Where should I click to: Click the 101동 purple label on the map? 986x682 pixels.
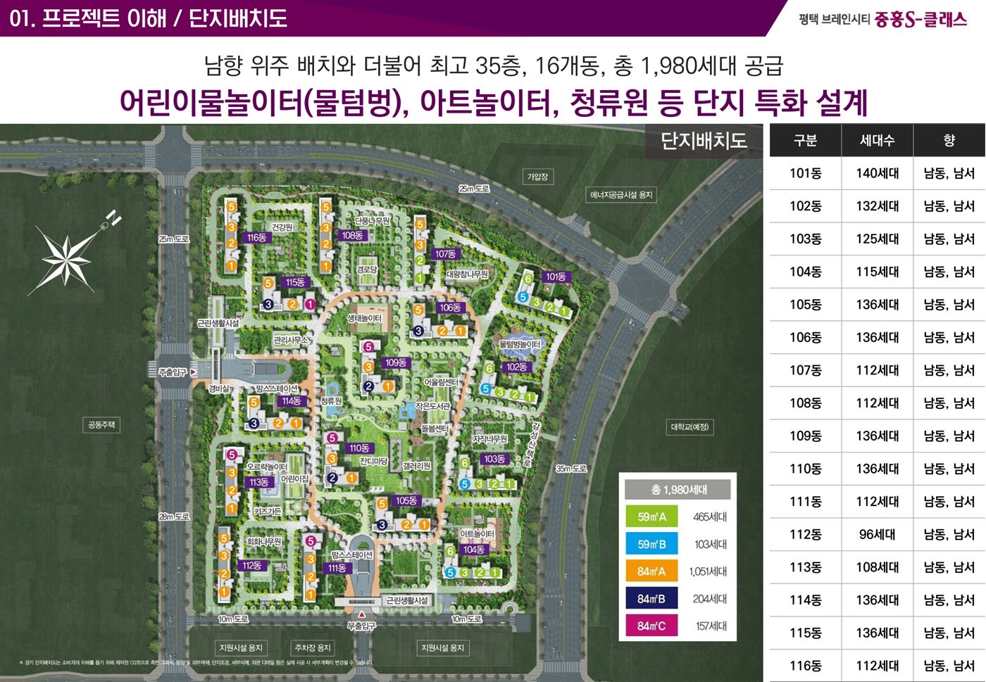point(556,277)
